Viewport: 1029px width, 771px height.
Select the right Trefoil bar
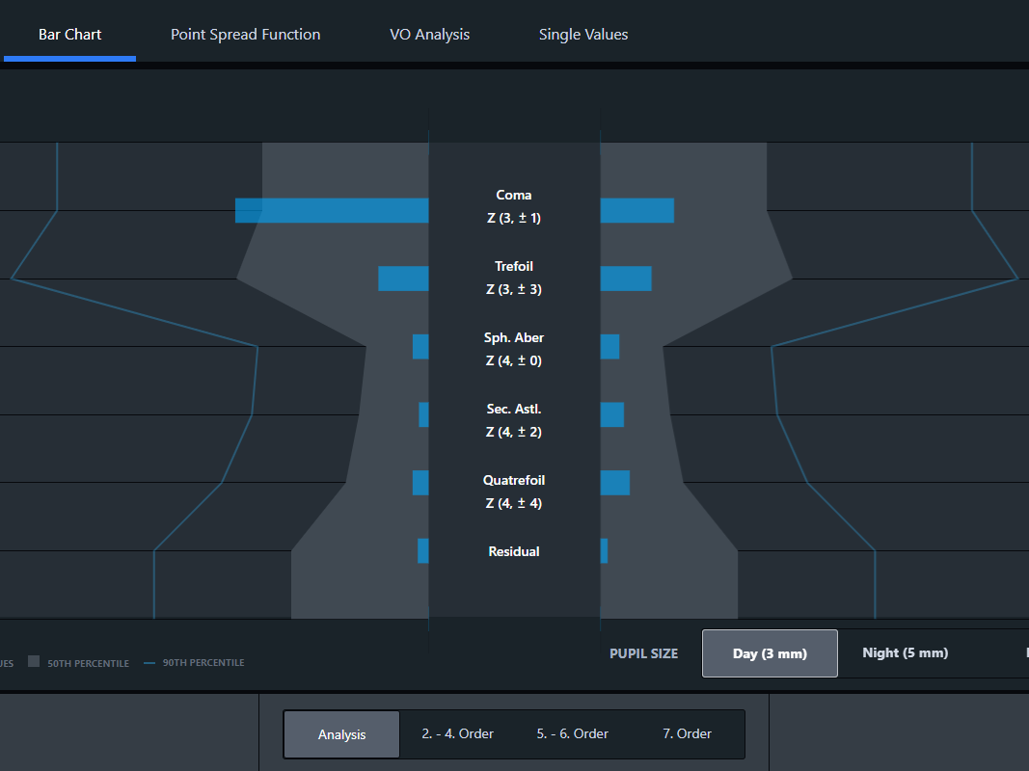tap(625, 279)
